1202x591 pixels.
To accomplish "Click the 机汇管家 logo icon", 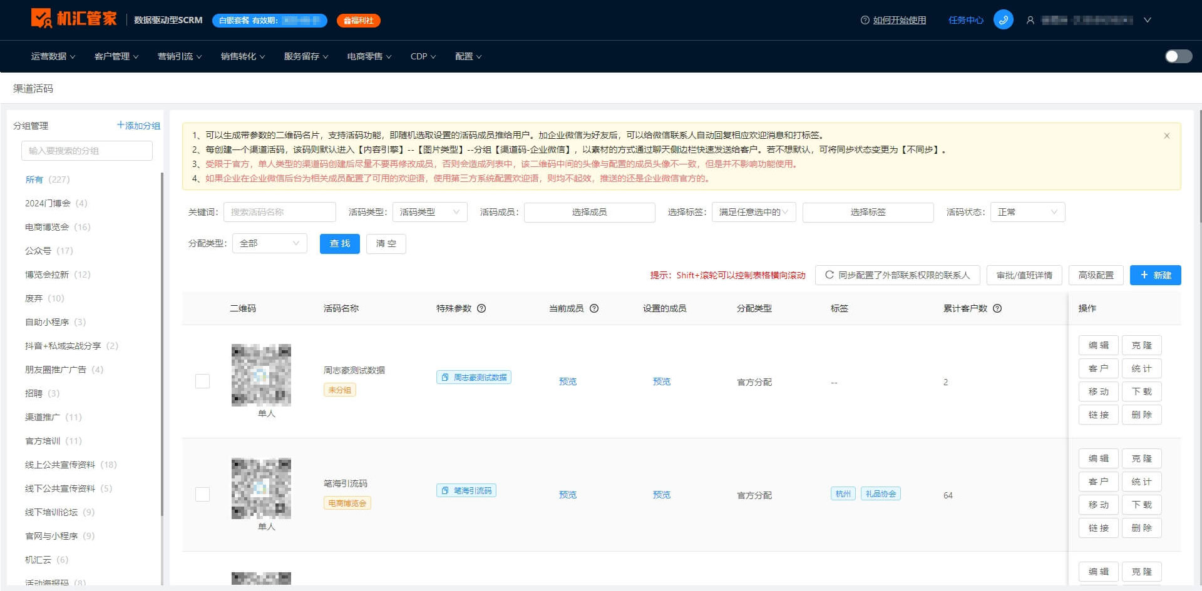I will (x=41, y=19).
